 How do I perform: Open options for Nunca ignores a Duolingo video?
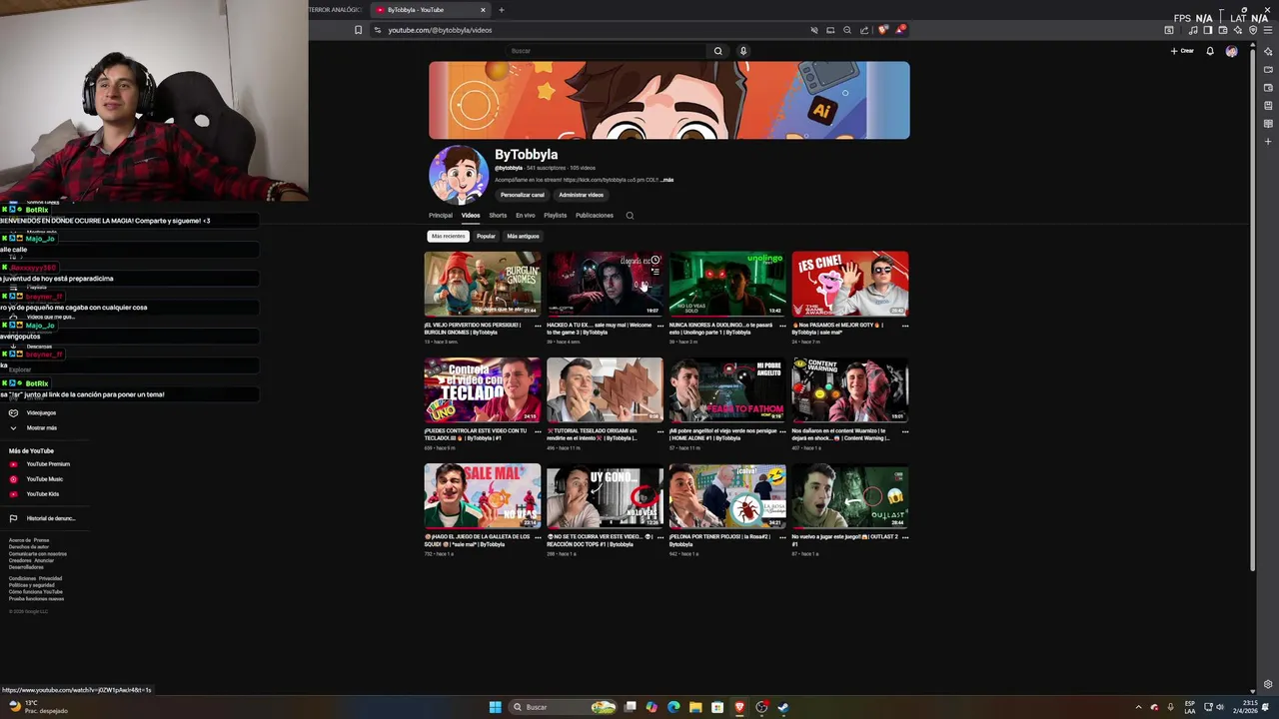[x=783, y=326]
